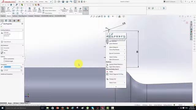Click the Save icon in the top toolbar
This screenshot has height=110, width=196.
pyautogui.click(x=63, y=2)
